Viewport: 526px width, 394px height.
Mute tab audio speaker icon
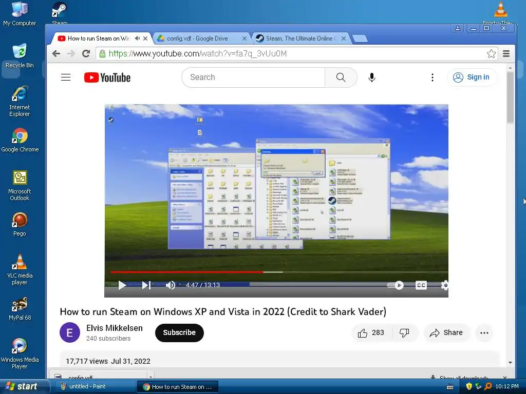137,38
